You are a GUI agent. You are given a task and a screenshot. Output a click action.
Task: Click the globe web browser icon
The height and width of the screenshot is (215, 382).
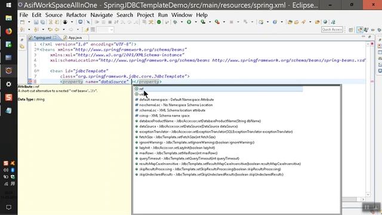pos(325,22)
